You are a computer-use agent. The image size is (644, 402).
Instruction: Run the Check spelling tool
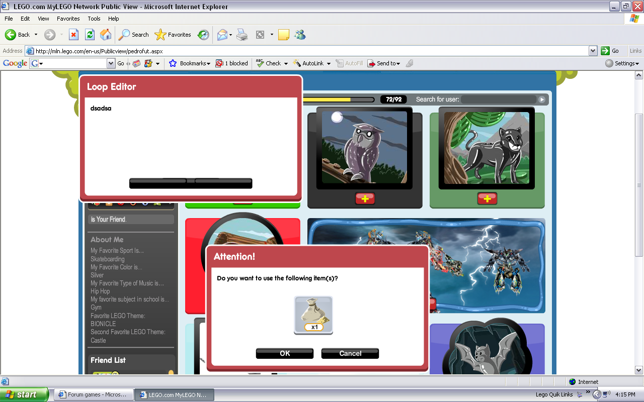point(269,63)
